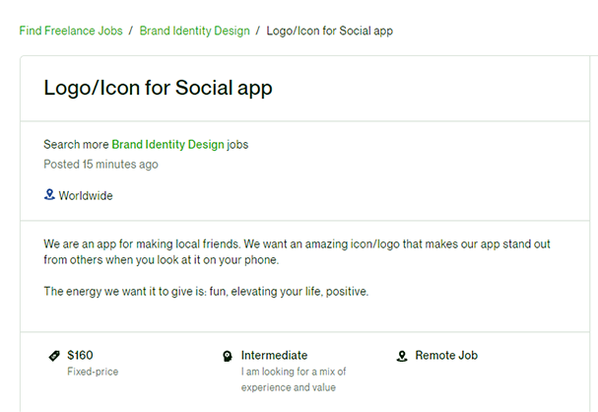Click the energy description sentence
Viewport: 598px width, 412px height.
point(206,292)
